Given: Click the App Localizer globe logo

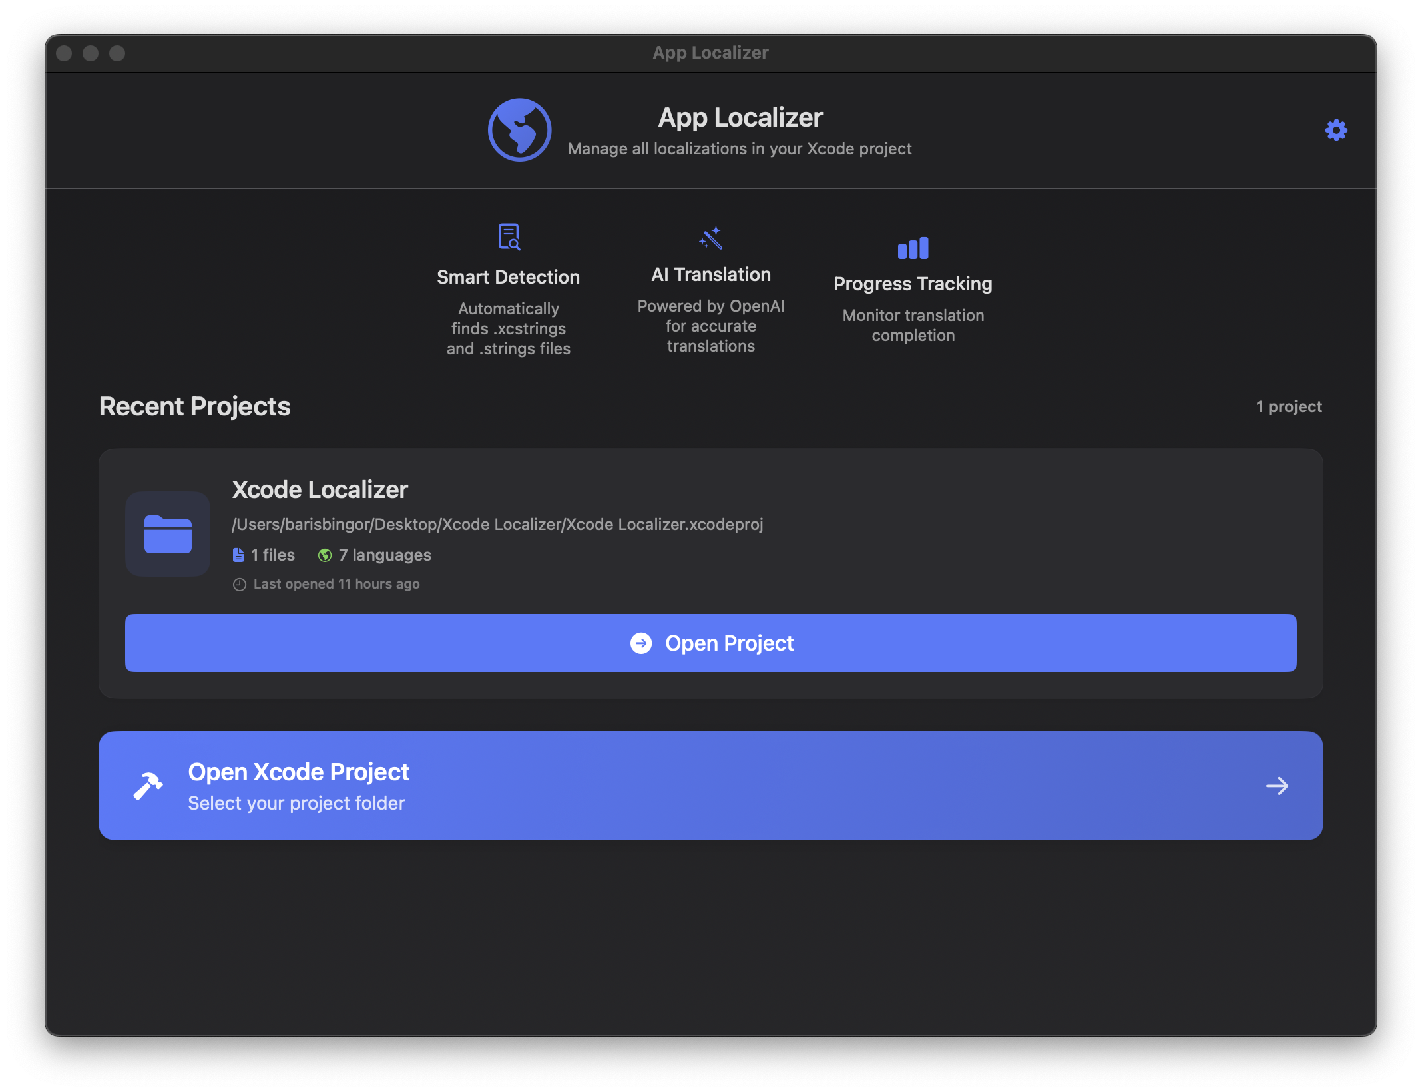Looking at the screenshot, I should [520, 130].
